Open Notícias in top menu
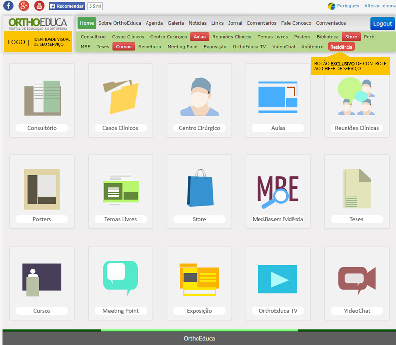The height and width of the screenshot is (345, 396). 198,23
